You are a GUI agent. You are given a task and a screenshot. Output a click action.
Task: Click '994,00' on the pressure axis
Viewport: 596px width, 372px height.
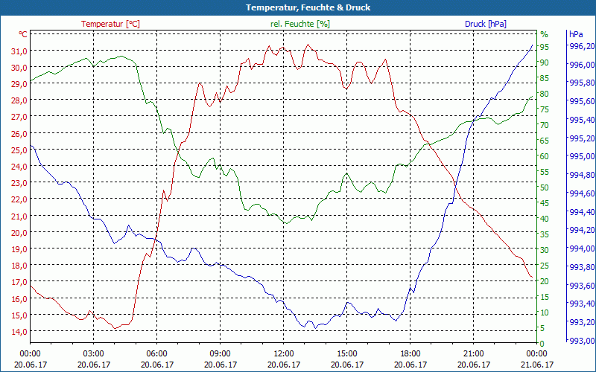(581, 248)
